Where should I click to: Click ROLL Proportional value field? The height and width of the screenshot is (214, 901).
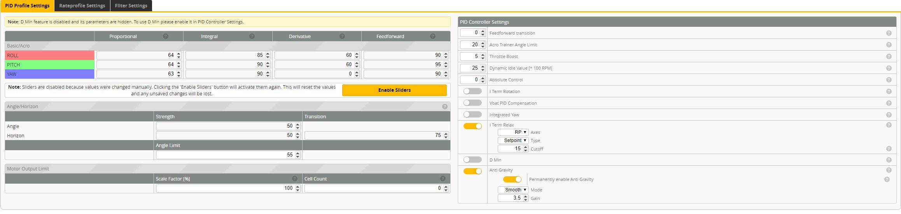pos(139,55)
